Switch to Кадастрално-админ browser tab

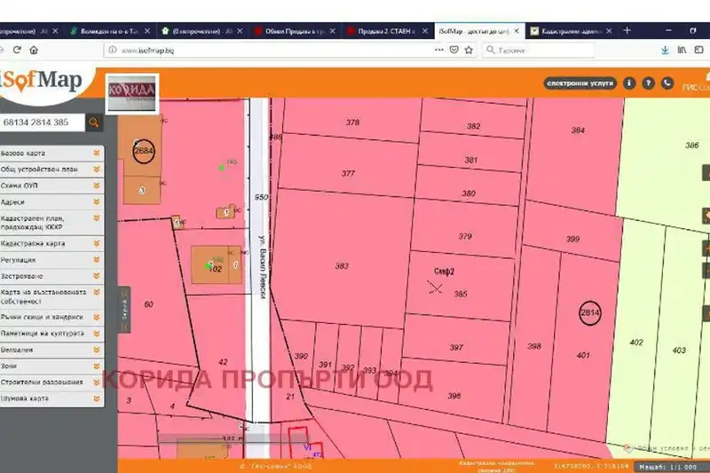572,31
